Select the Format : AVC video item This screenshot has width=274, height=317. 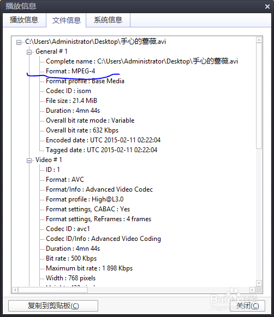[65, 180]
